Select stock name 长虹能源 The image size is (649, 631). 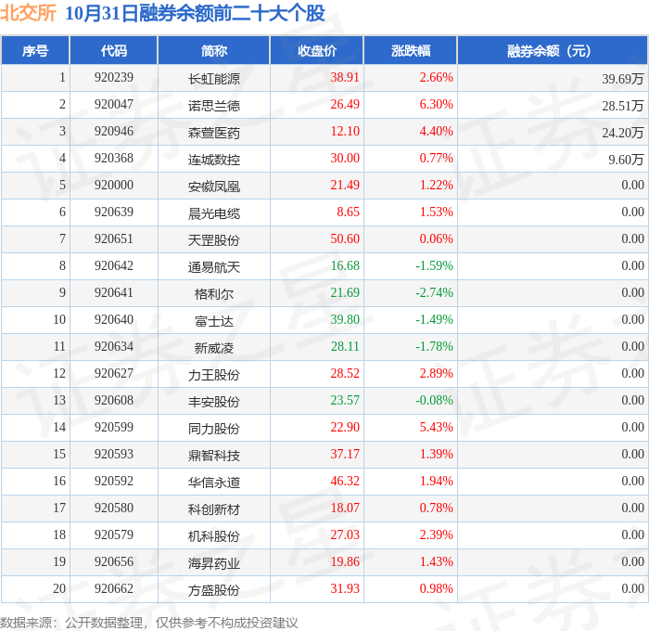click(214, 78)
